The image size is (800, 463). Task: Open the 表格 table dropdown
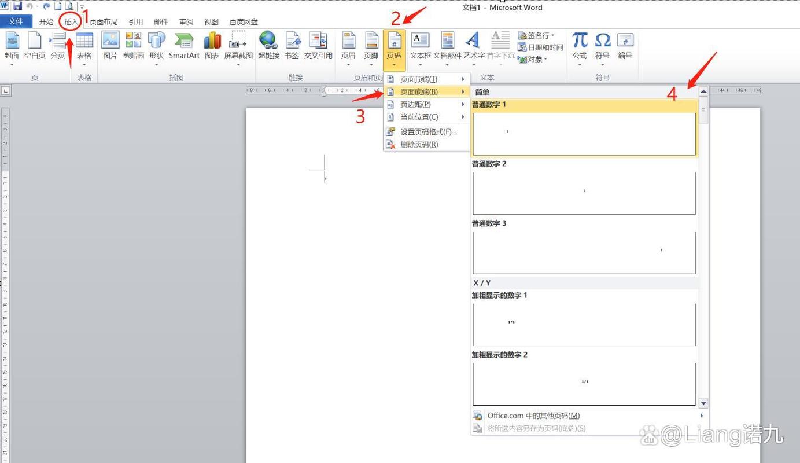(84, 49)
